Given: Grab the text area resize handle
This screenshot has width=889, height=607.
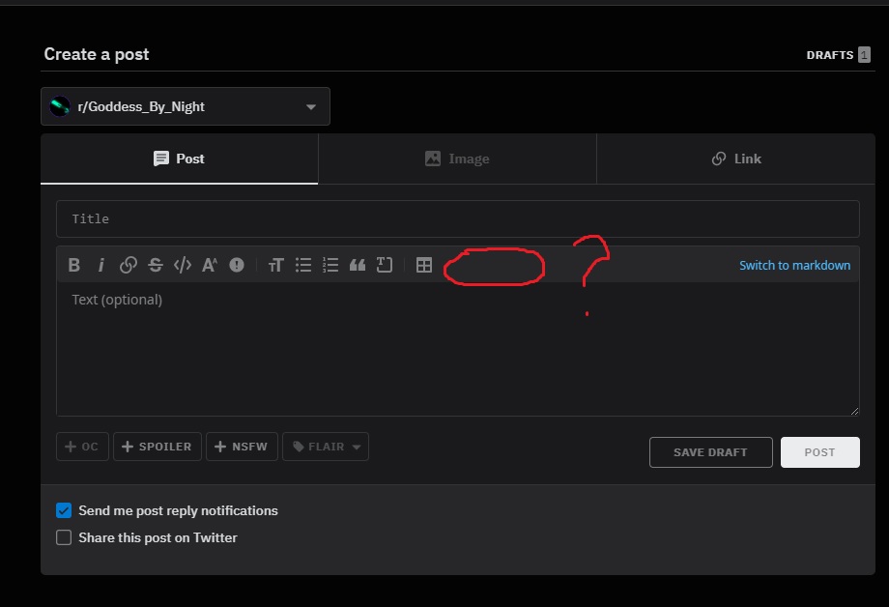Looking at the screenshot, I should 854,411.
